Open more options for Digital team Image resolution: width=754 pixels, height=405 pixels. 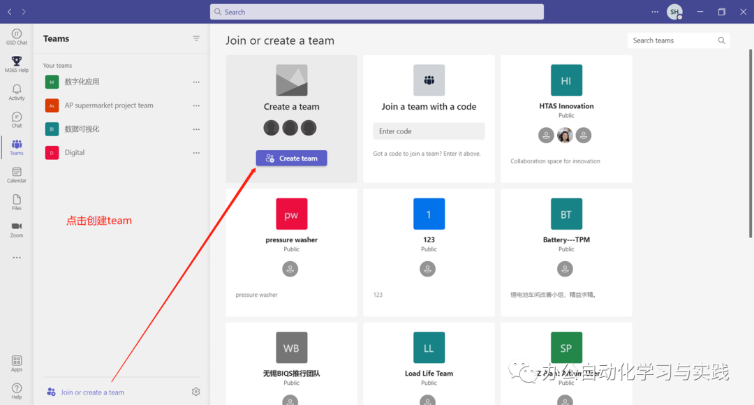[x=196, y=153]
